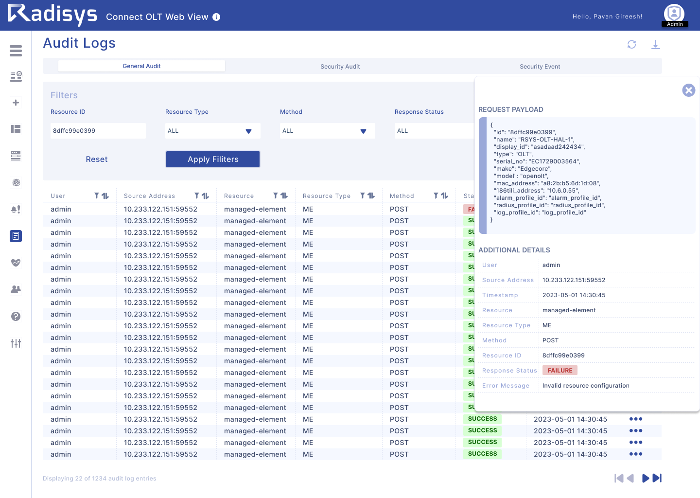This screenshot has height=498, width=700.
Task: Switch to the Security Audit tab
Action: [340, 67]
